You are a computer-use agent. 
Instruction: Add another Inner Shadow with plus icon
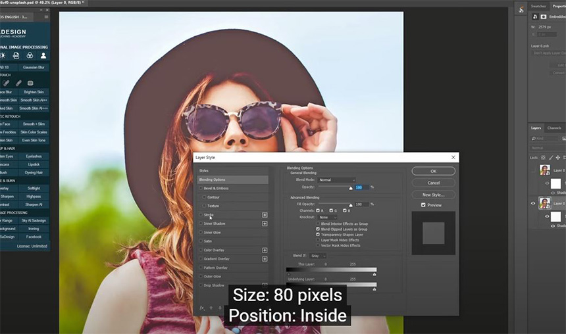coord(265,224)
